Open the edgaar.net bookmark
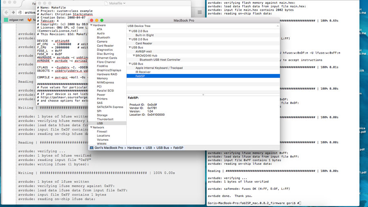 [x=14, y=20]
